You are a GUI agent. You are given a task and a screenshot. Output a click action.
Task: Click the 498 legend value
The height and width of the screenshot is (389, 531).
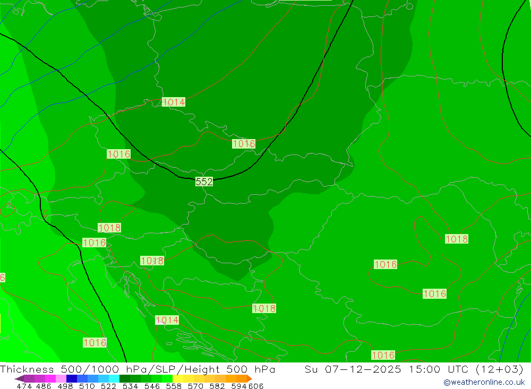(x=65, y=386)
